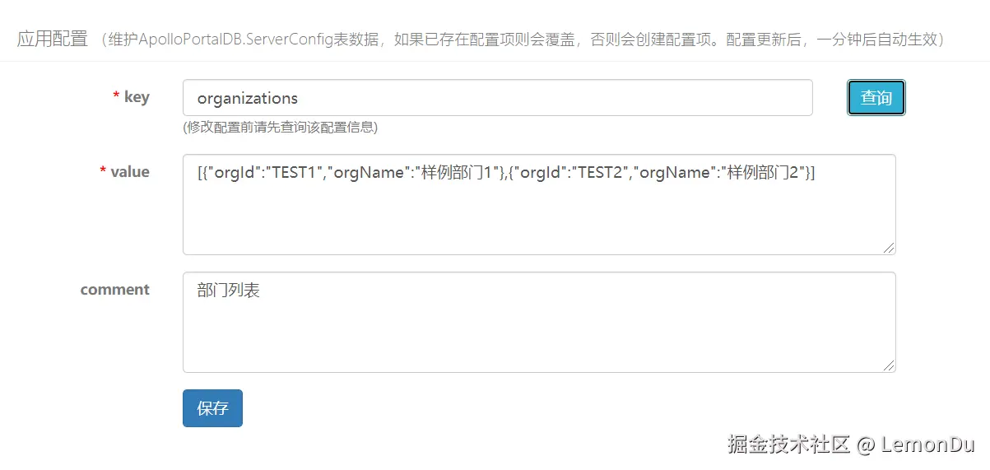Image resolution: width=990 pixels, height=470 pixels.
Task: Click the key field label
Action: point(137,97)
